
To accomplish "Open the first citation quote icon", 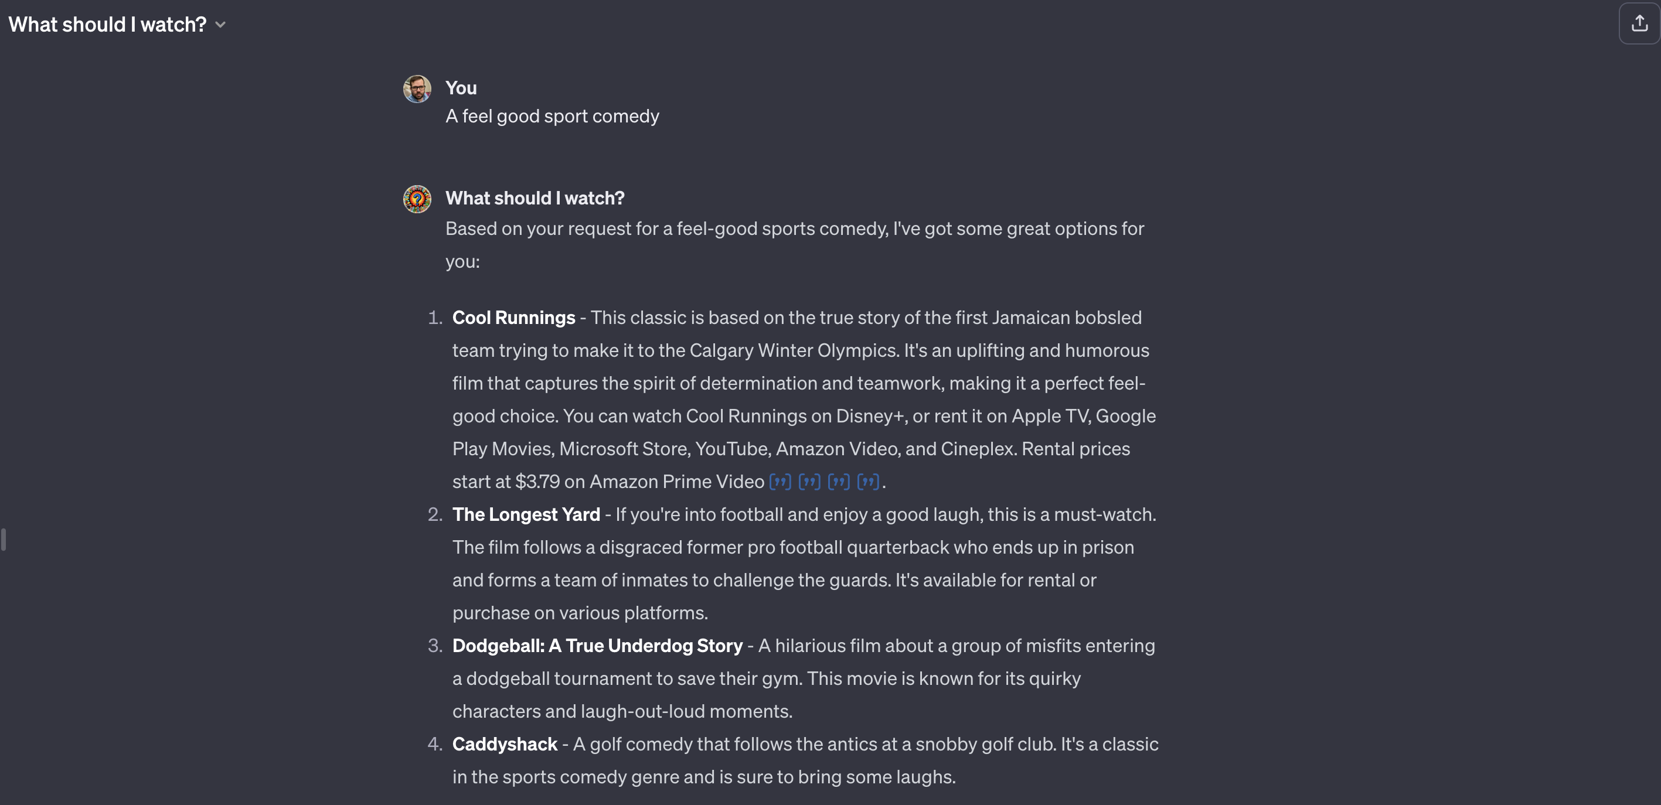I will [x=780, y=482].
